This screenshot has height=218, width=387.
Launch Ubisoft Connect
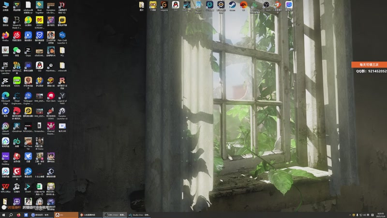click(5, 128)
